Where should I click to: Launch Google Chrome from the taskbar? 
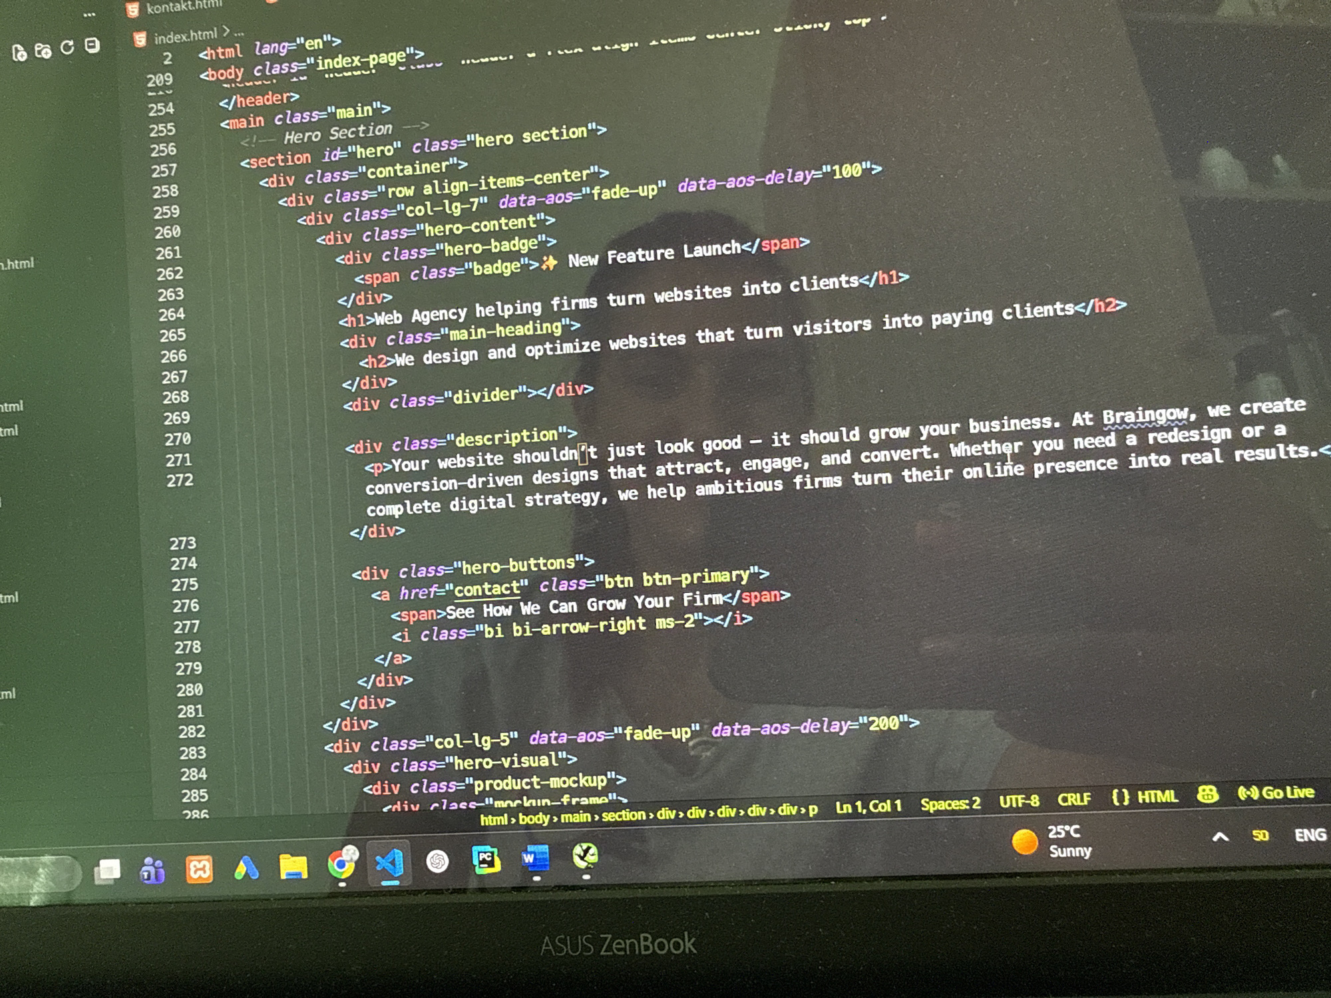(x=342, y=864)
